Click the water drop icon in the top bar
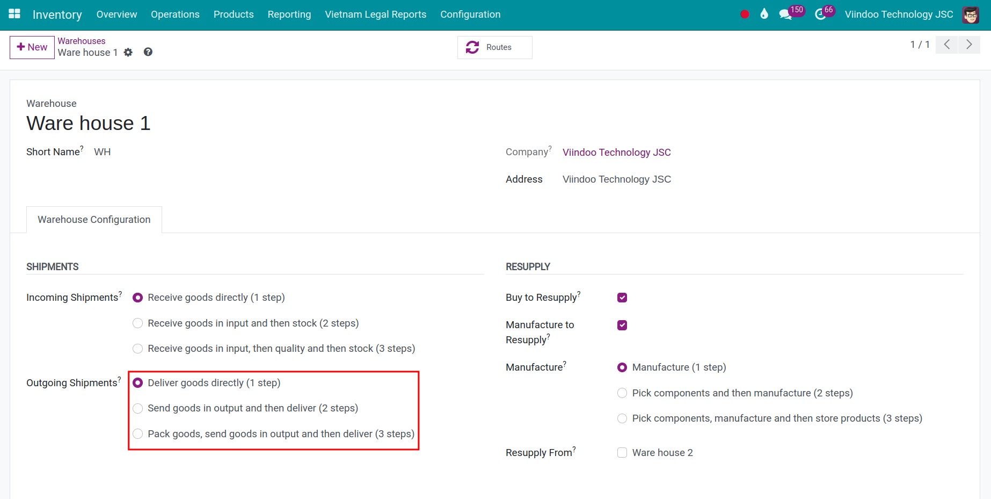The height and width of the screenshot is (499, 991). [764, 14]
